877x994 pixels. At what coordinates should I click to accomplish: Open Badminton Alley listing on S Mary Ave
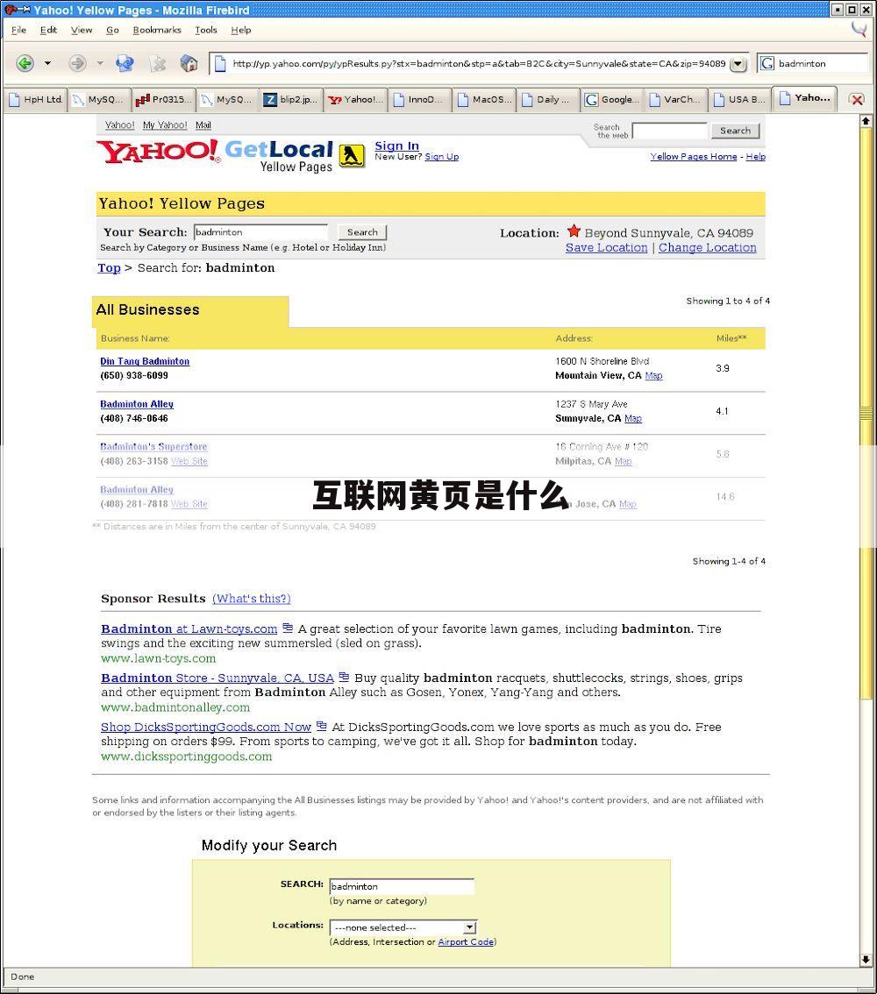137,404
